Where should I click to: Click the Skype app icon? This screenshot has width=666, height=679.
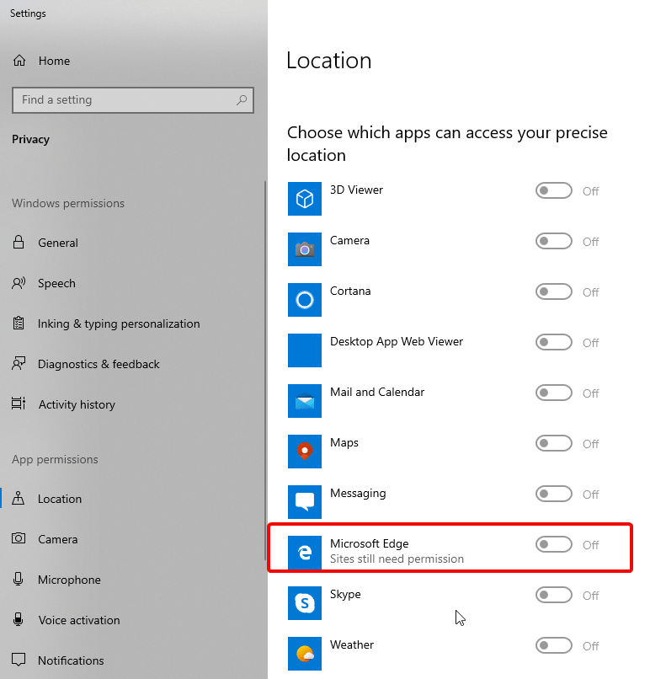coord(305,603)
